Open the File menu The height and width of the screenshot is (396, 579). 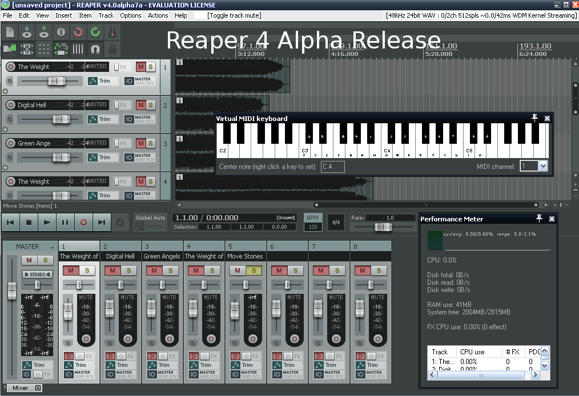(x=8, y=15)
